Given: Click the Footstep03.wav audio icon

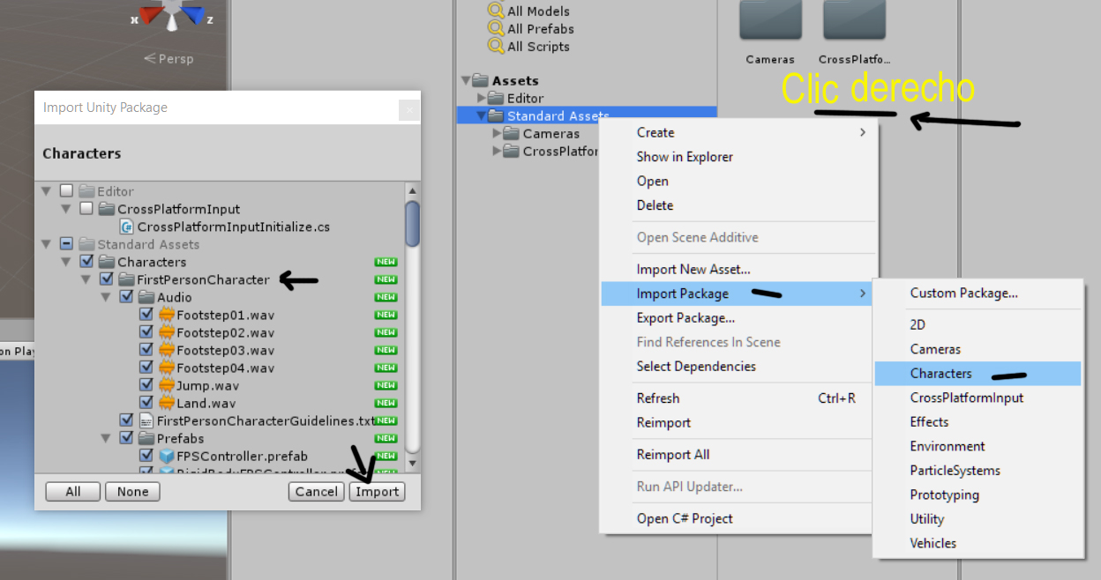Looking at the screenshot, I should [x=167, y=350].
